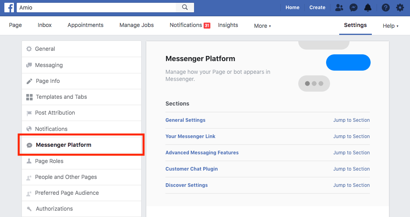Open the Notifications tab
The height and width of the screenshot is (217, 410).
(x=186, y=25)
